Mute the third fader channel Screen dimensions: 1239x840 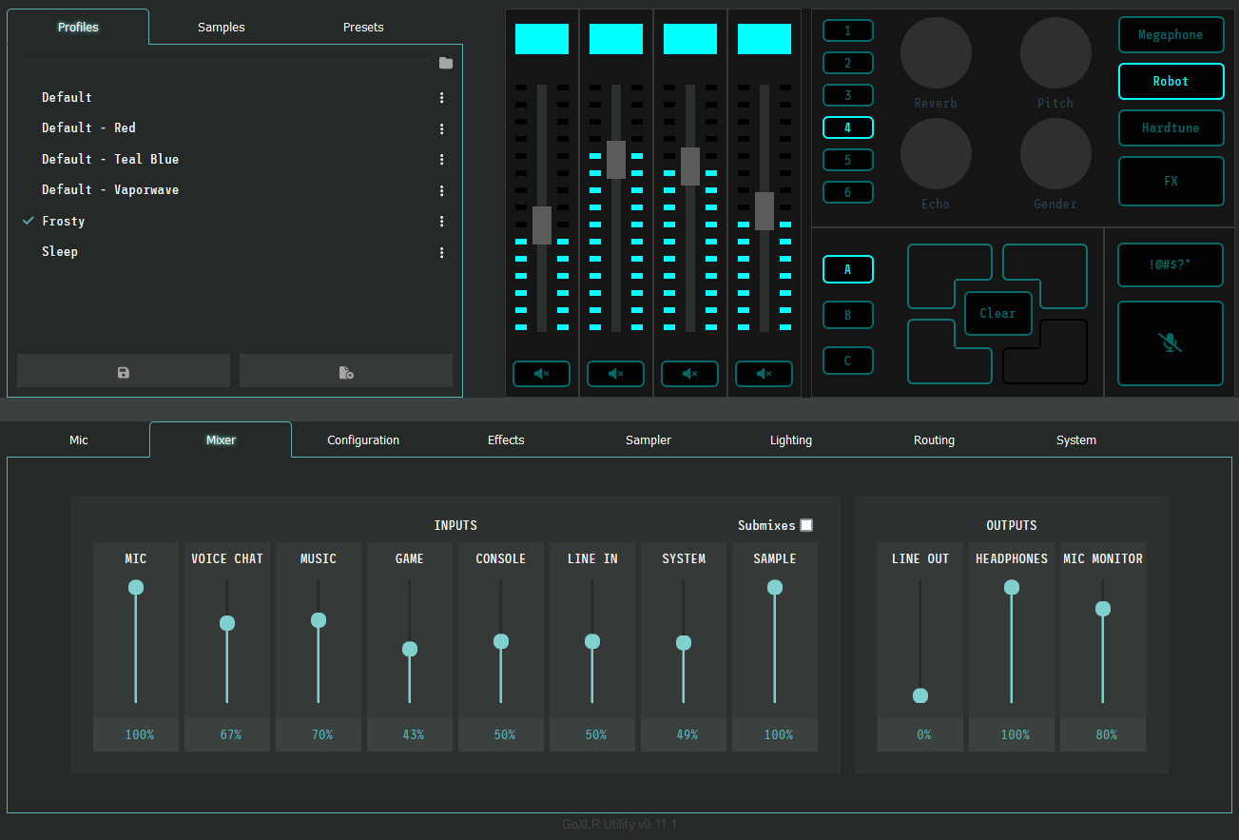[x=690, y=374]
